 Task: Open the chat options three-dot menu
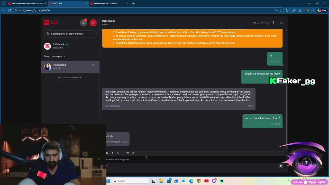(x=273, y=23)
